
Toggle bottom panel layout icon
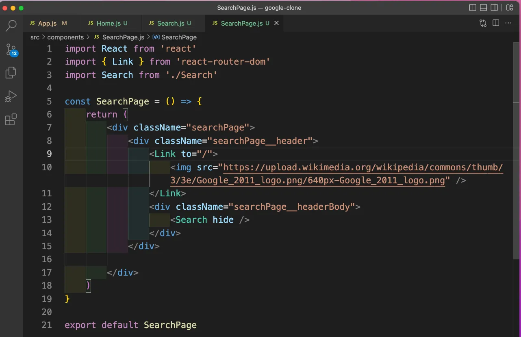pos(484,8)
